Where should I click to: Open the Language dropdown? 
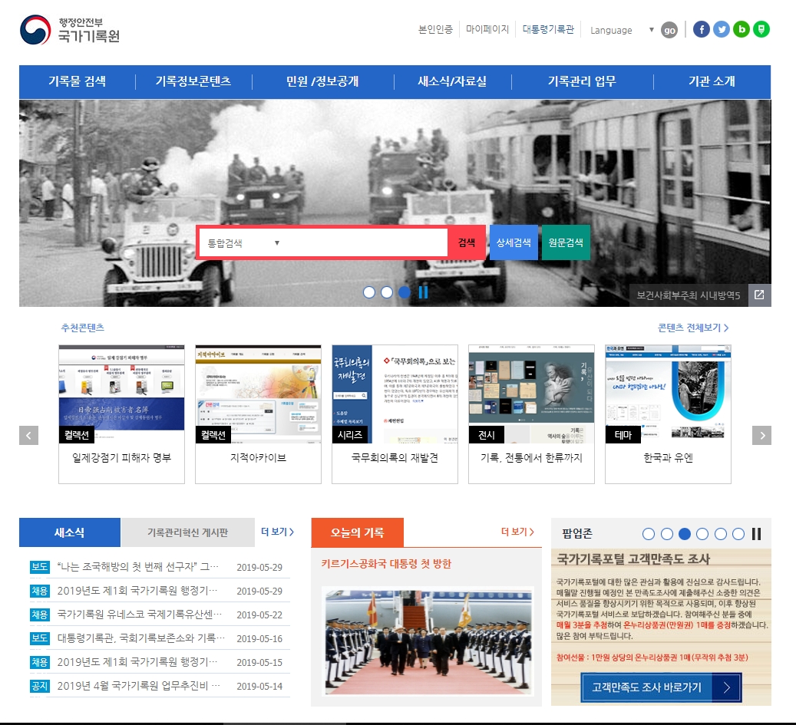(622, 30)
